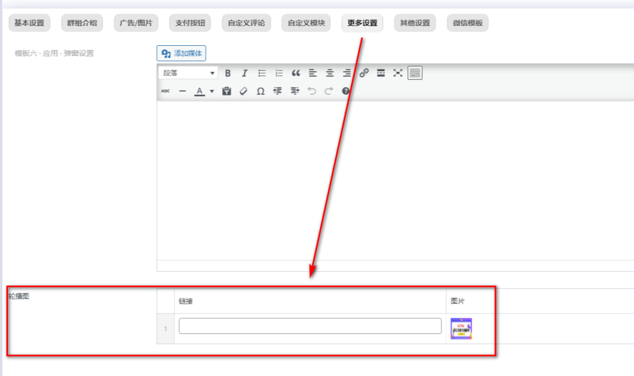Insert a bulleted list
634x376 pixels.
point(262,73)
